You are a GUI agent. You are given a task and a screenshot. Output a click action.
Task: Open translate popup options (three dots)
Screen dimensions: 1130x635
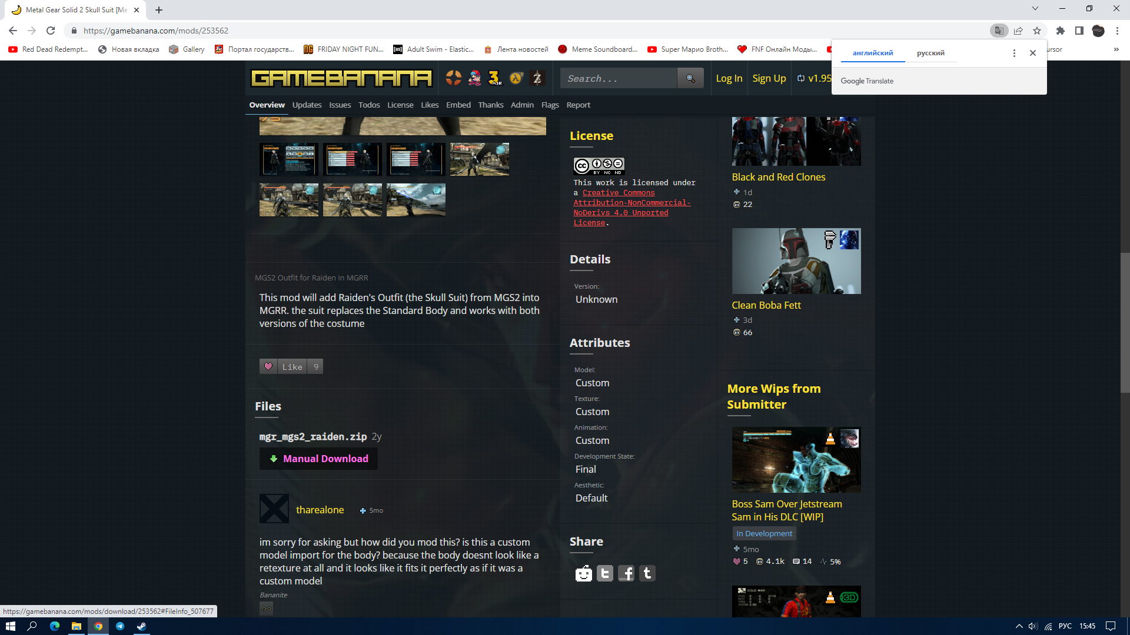pos(1014,53)
